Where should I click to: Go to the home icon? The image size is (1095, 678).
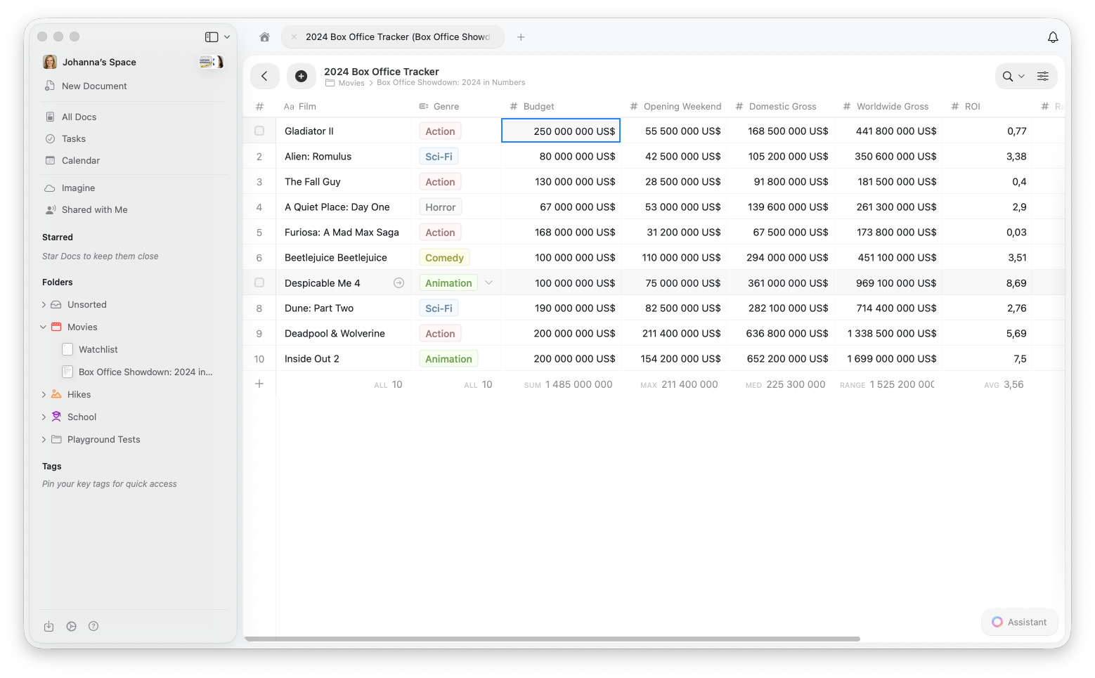[264, 37]
